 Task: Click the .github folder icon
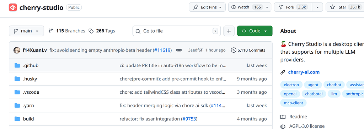pyautogui.click(x=17, y=65)
